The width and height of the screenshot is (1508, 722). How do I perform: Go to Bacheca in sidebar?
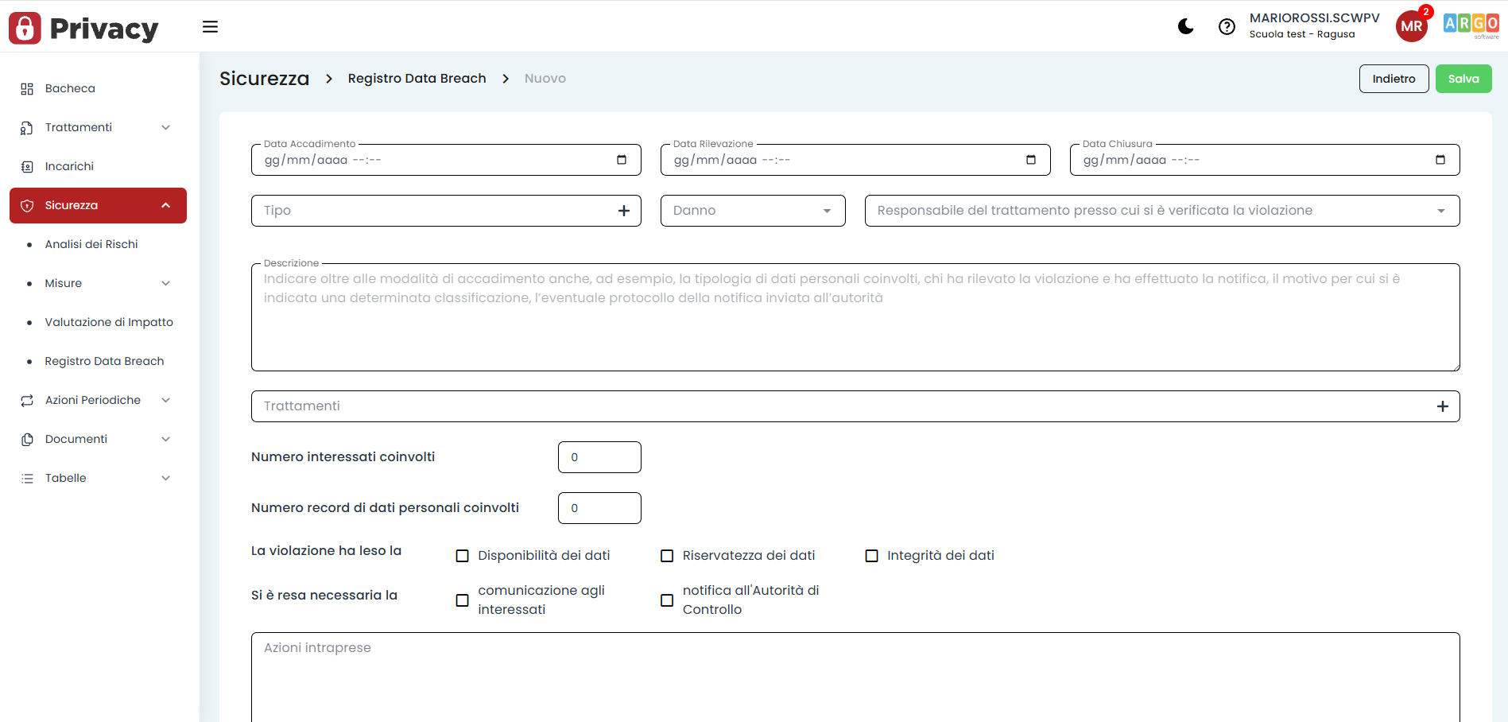click(x=70, y=88)
